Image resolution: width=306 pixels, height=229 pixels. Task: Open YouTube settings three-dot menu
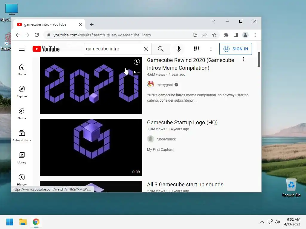211,49
